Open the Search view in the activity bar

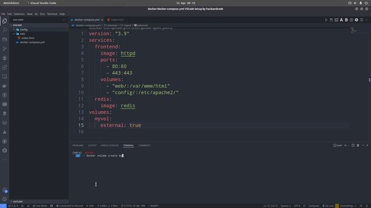pos(5,30)
